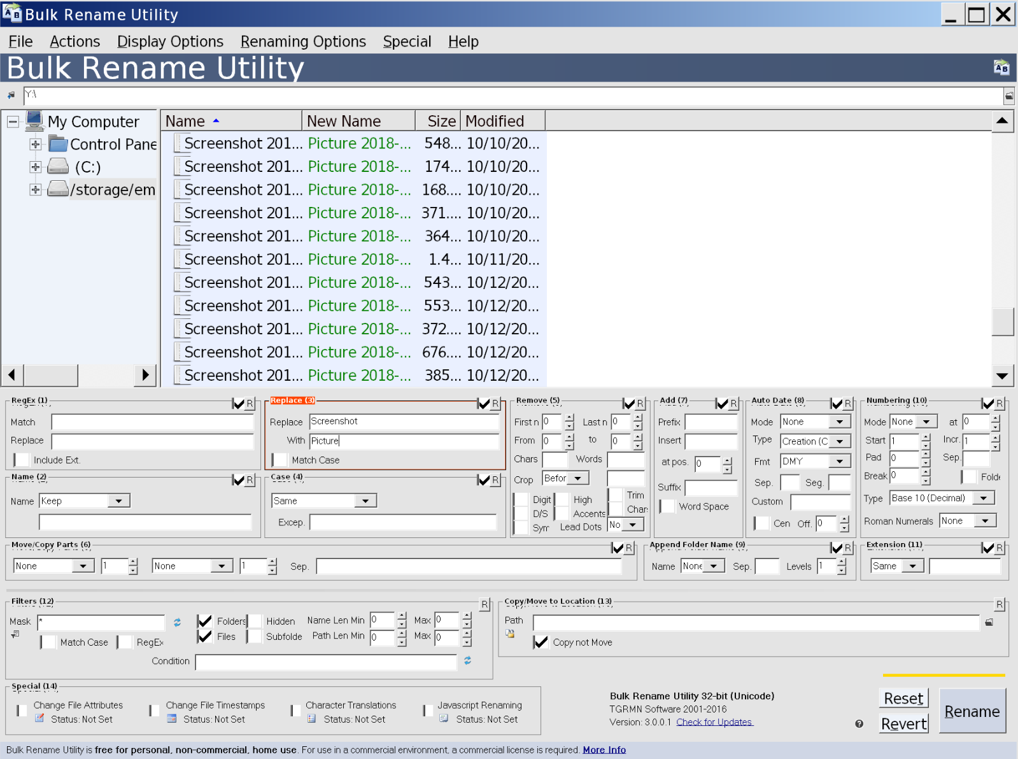Viewport: 1018px width, 759px height.
Task: Open the Special menu
Action: 407,41
